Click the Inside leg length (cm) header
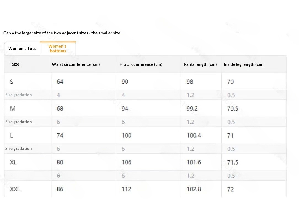 tap(243, 64)
